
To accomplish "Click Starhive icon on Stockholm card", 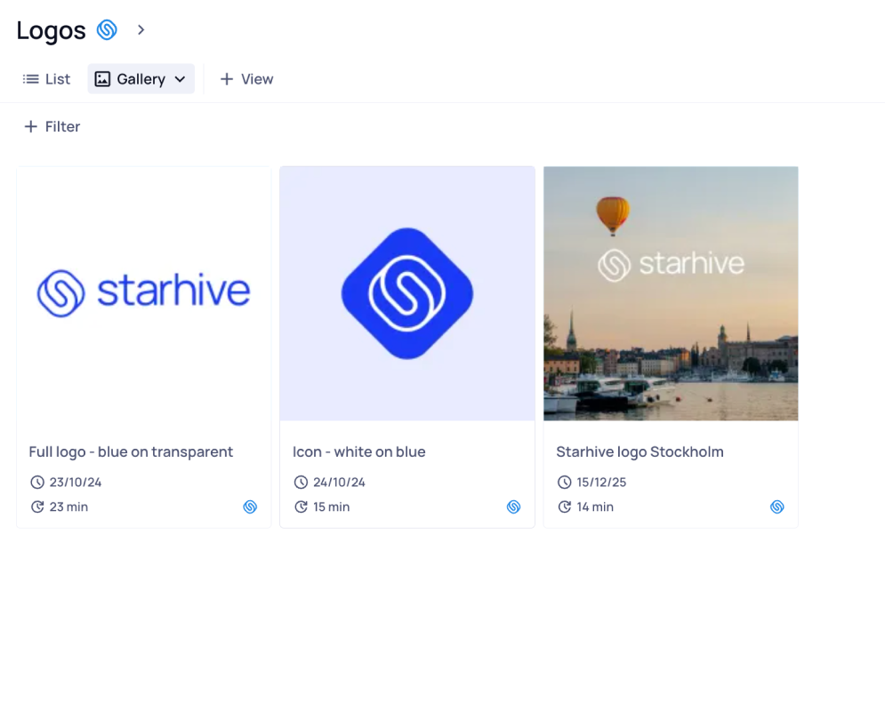I will point(777,507).
